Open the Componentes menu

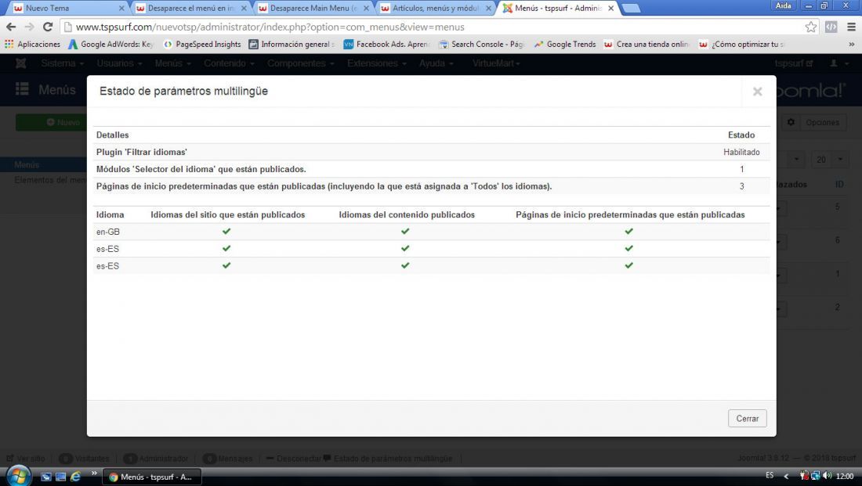coord(301,63)
